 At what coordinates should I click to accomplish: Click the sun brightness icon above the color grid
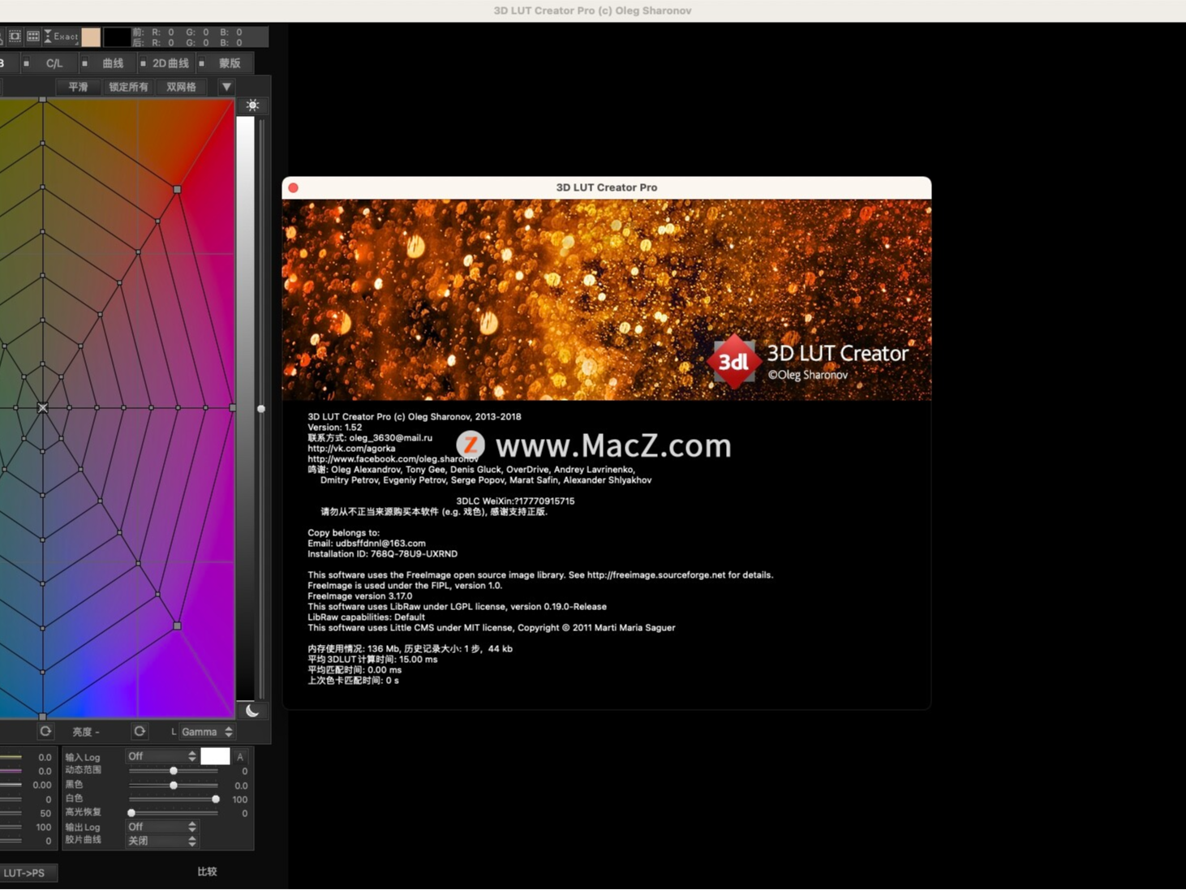[252, 105]
